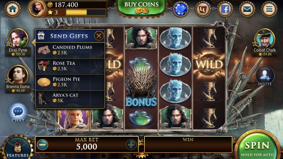This screenshot has width=283, height=159.
Task: Send Candied Plums gift
Action: tap(70, 50)
